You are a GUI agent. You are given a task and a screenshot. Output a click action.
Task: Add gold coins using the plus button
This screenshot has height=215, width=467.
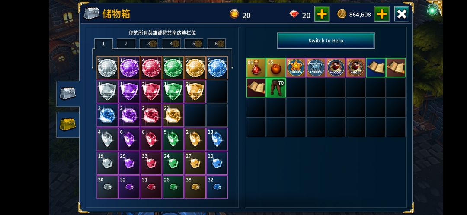[382, 14]
